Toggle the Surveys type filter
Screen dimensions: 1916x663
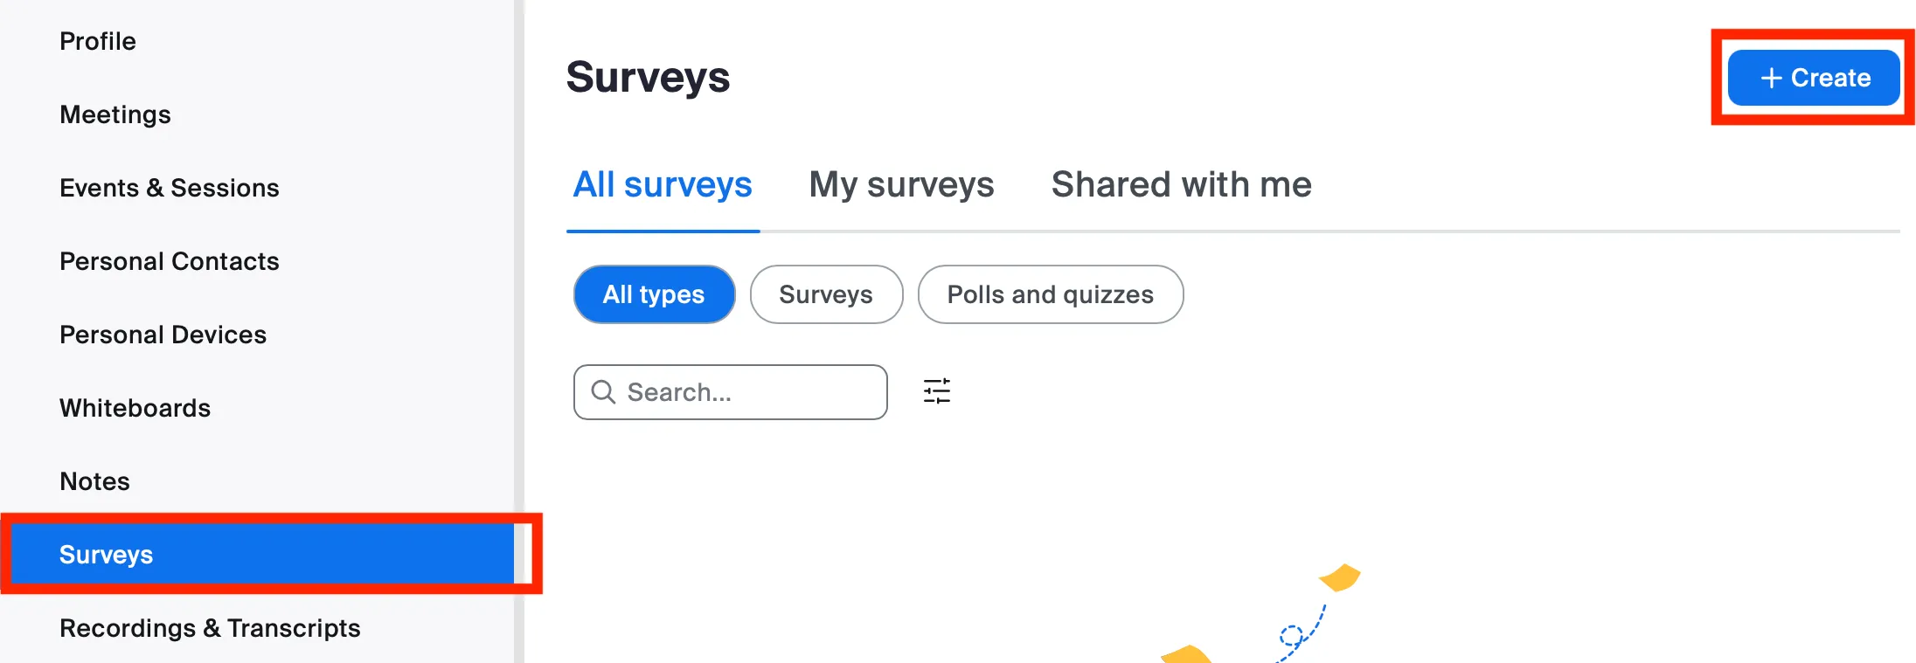point(825,294)
